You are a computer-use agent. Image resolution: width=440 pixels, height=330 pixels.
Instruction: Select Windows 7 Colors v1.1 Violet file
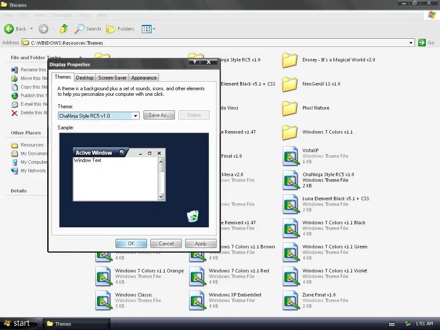(325, 276)
